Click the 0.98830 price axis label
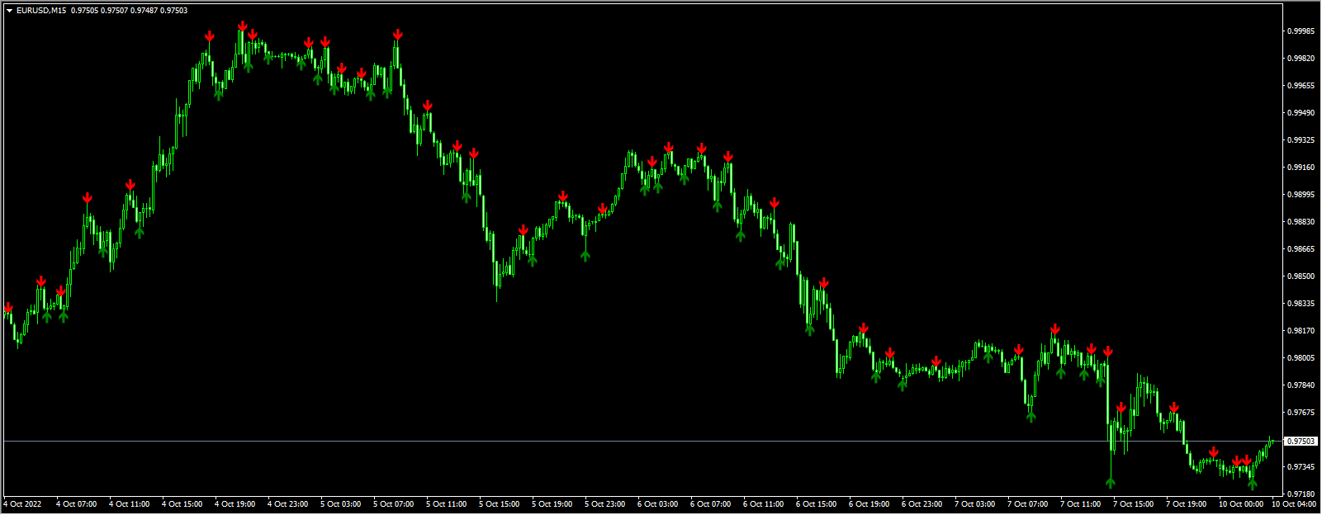1322x515 pixels. [x=1301, y=222]
